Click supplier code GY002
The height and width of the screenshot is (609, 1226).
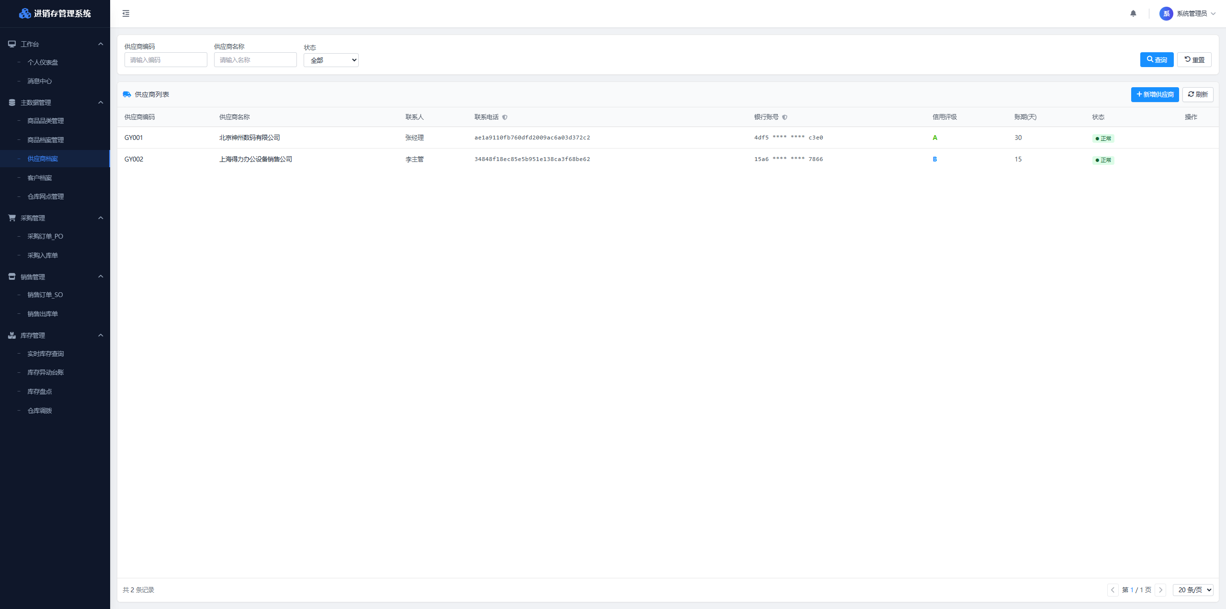pyautogui.click(x=134, y=159)
